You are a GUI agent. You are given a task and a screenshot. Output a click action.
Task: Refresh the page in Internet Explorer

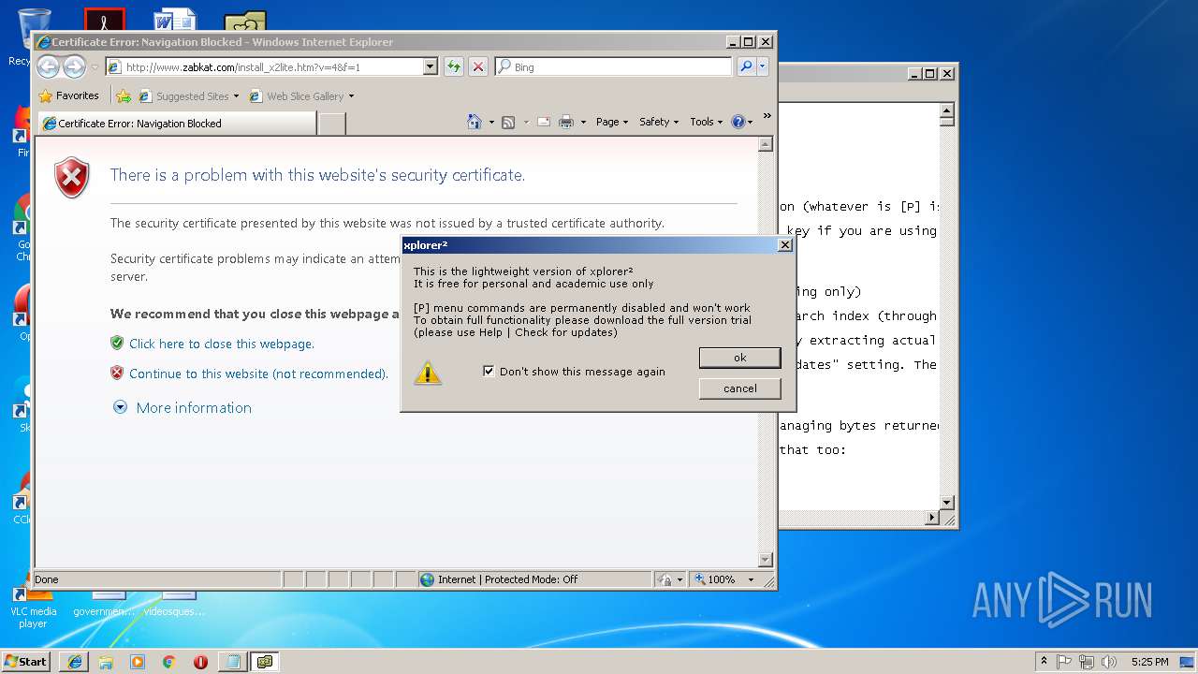pyautogui.click(x=454, y=66)
